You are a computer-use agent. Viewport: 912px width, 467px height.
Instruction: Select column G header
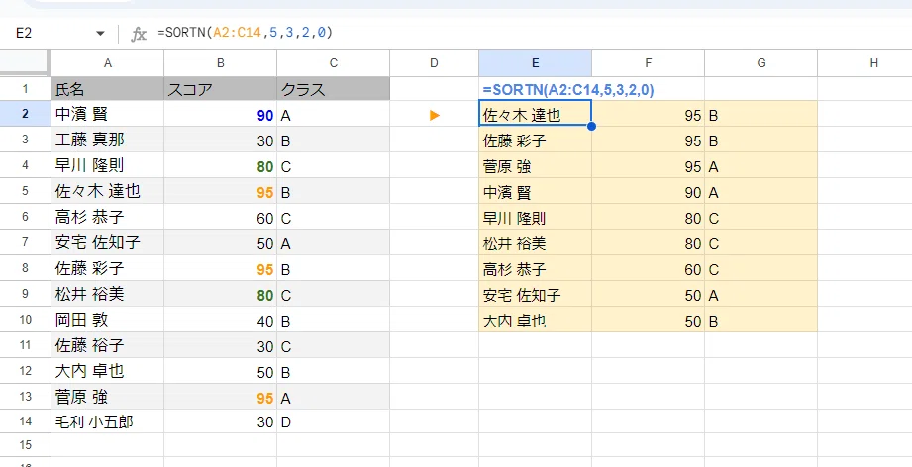760,63
